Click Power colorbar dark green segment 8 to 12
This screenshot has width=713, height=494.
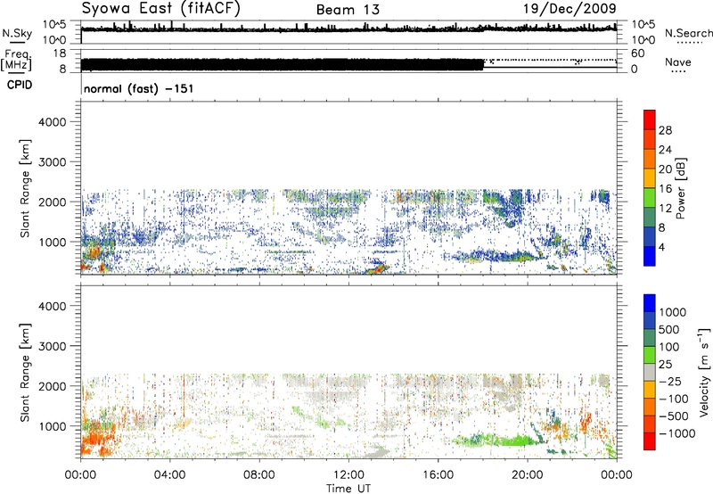coord(650,217)
